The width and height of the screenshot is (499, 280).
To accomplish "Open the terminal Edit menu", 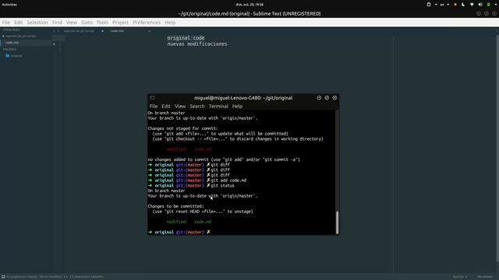I will [166, 107].
